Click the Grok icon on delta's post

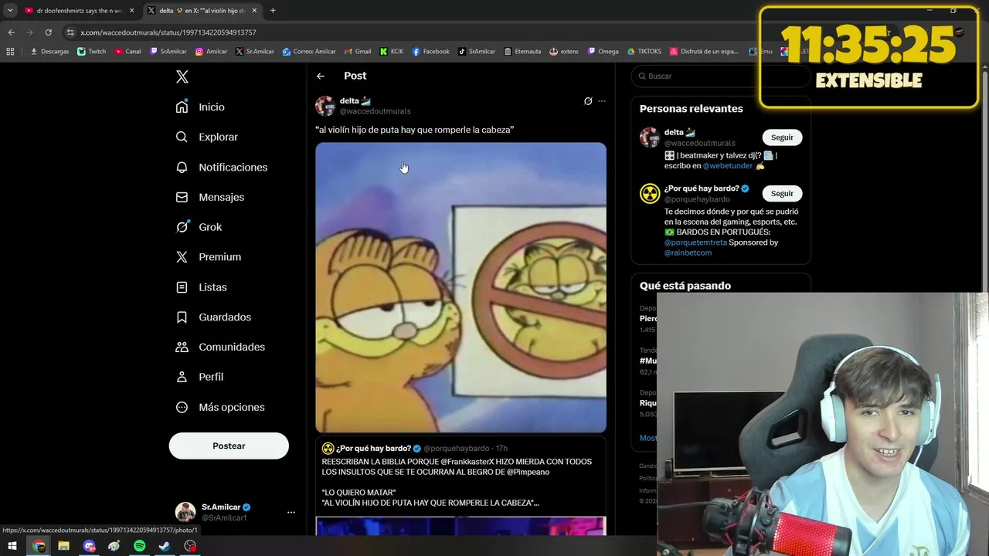coord(588,101)
